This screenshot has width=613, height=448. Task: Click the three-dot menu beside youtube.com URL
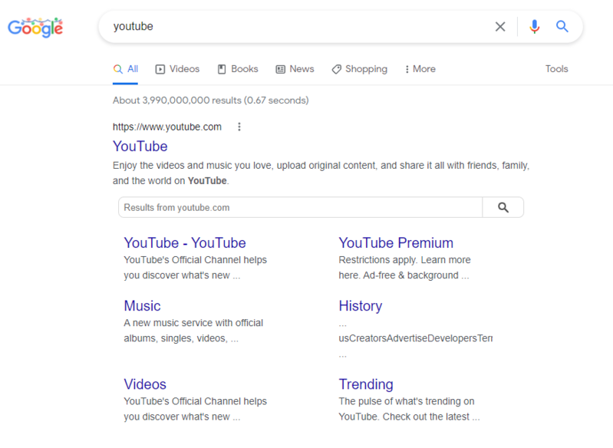[239, 127]
